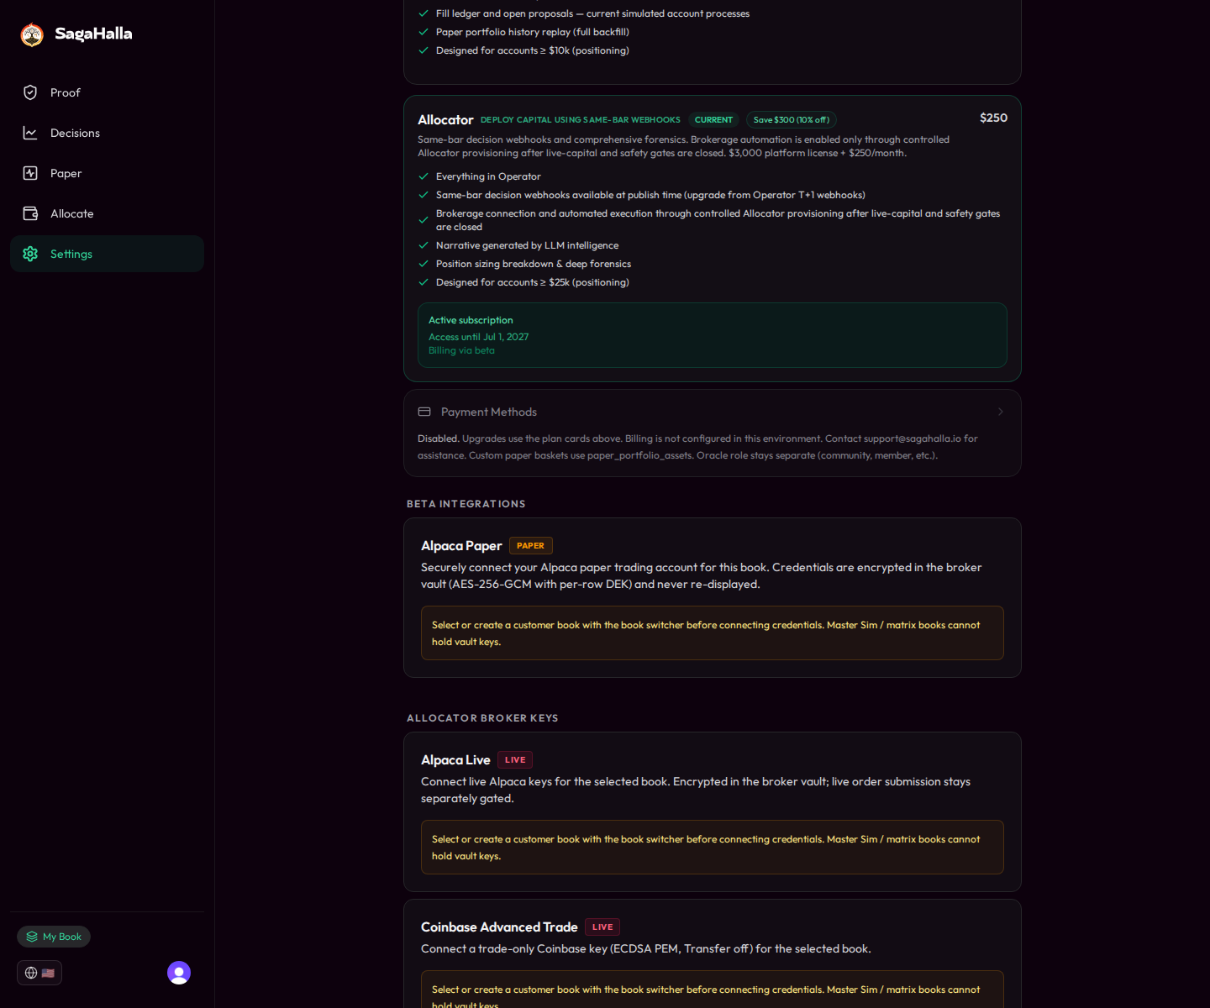Screen dimensions: 1210x1008
Task: Click the Payment Methods heading
Action: [488, 412]
